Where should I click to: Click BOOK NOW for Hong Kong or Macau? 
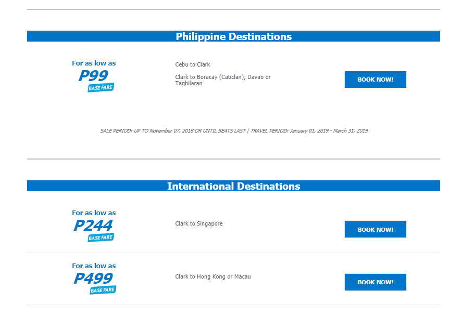click(x=376, y=282)
